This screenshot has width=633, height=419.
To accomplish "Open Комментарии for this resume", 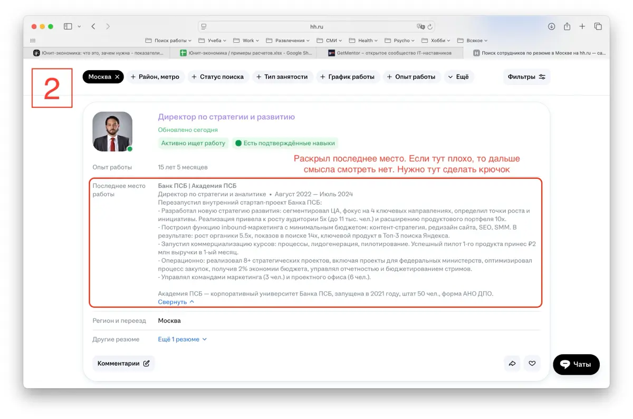I will [x=123, y=364].
